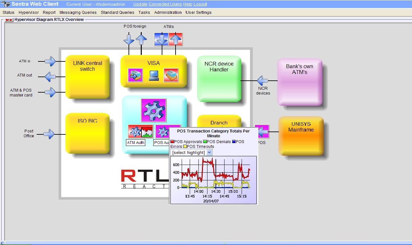412x245 pixels.
Task: Click the Update link
Action: point(140,4)
